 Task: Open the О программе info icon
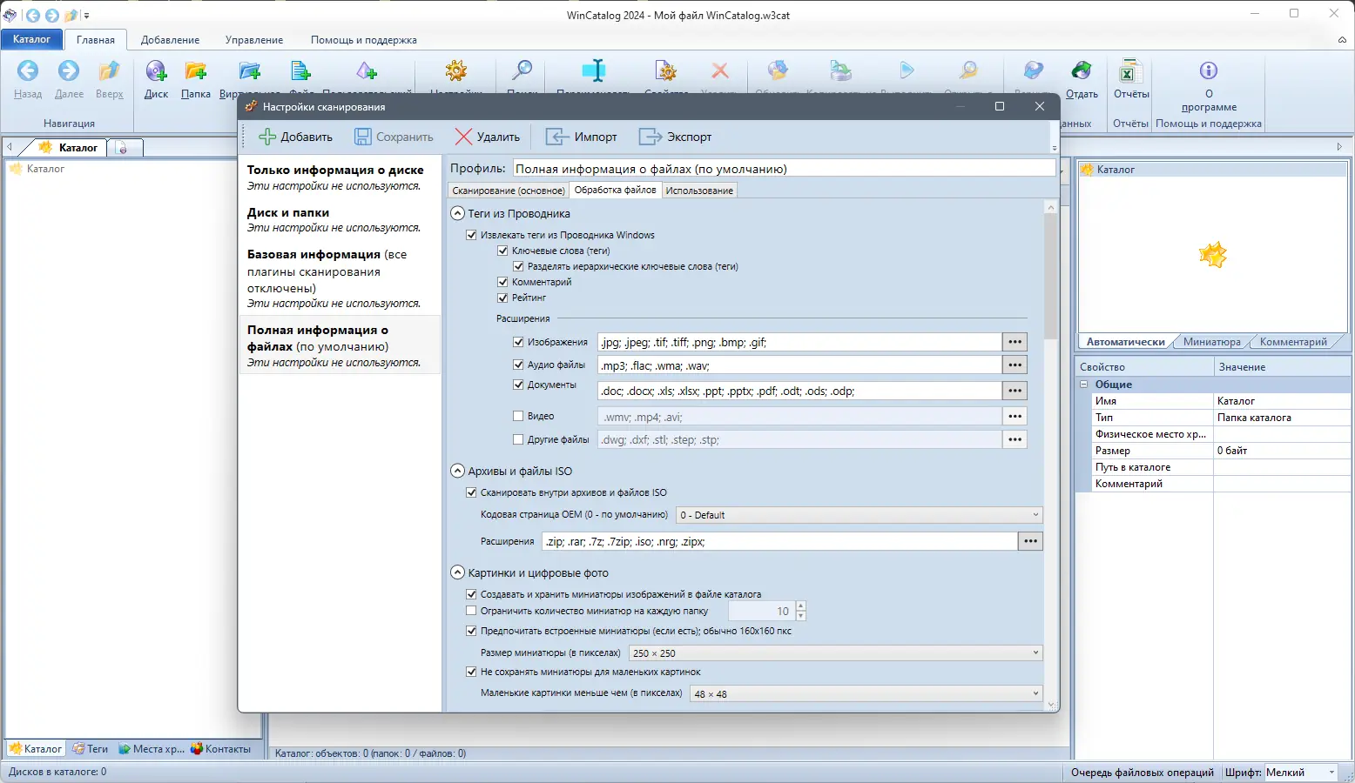1209,71
